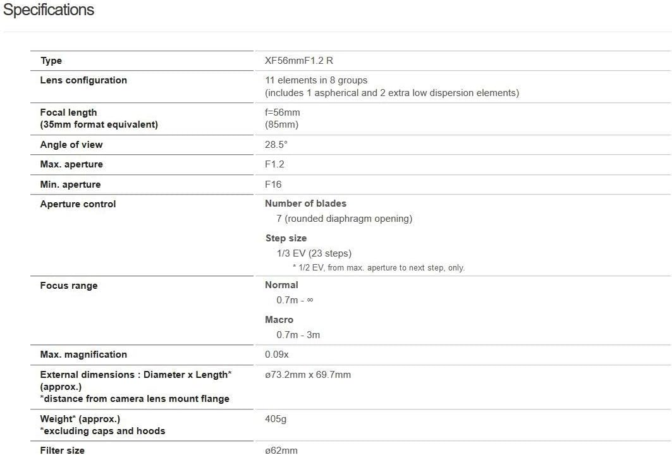Click the Max. aperture label
672x455 pixels.
click(x=71, y=164)
